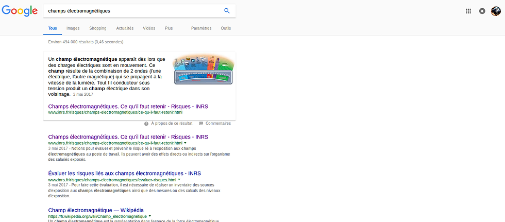
Task: Click the blue search magnifier icon
Action: (x=227, y=11)
